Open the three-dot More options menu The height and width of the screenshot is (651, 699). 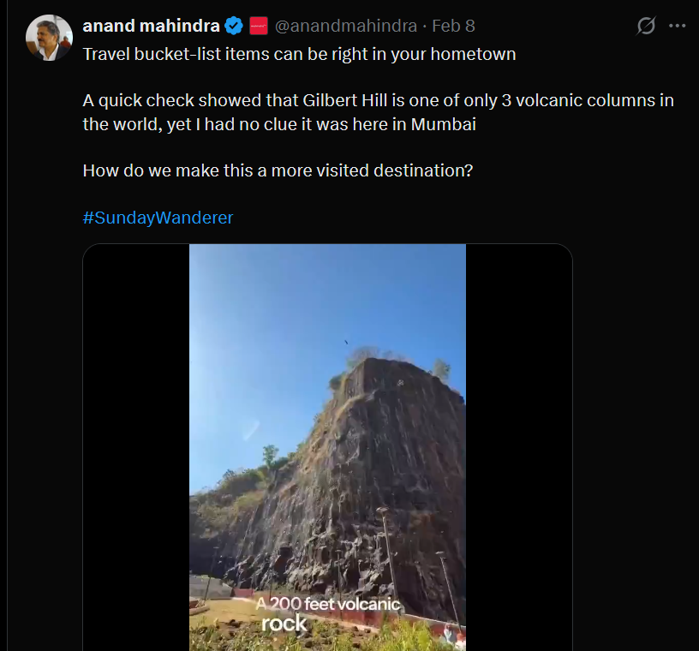[x=677, y=26]
